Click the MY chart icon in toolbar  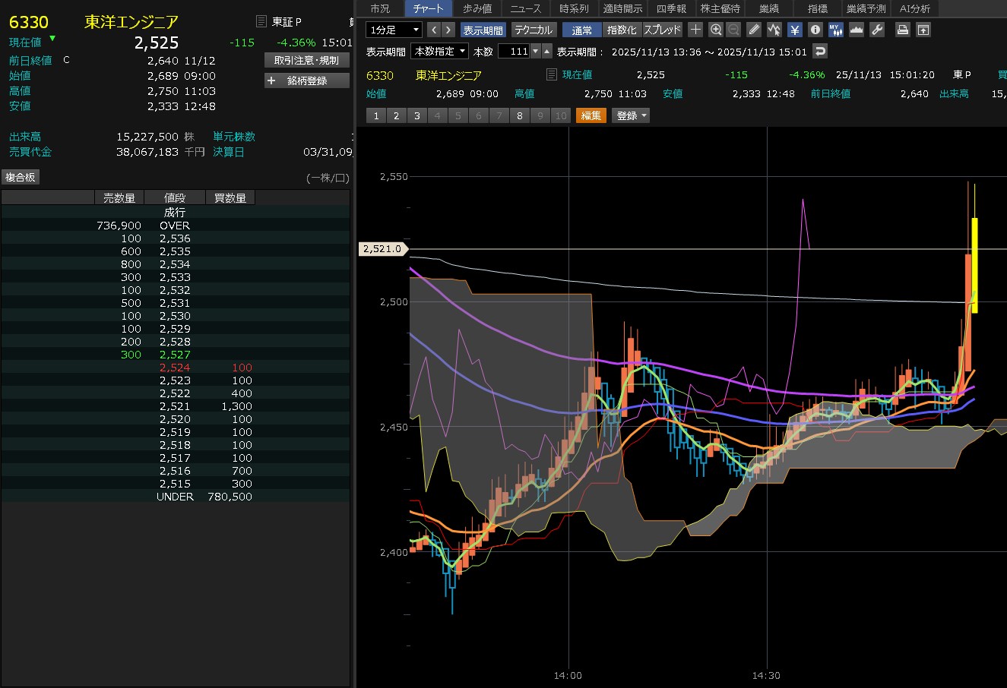point(835,30)
